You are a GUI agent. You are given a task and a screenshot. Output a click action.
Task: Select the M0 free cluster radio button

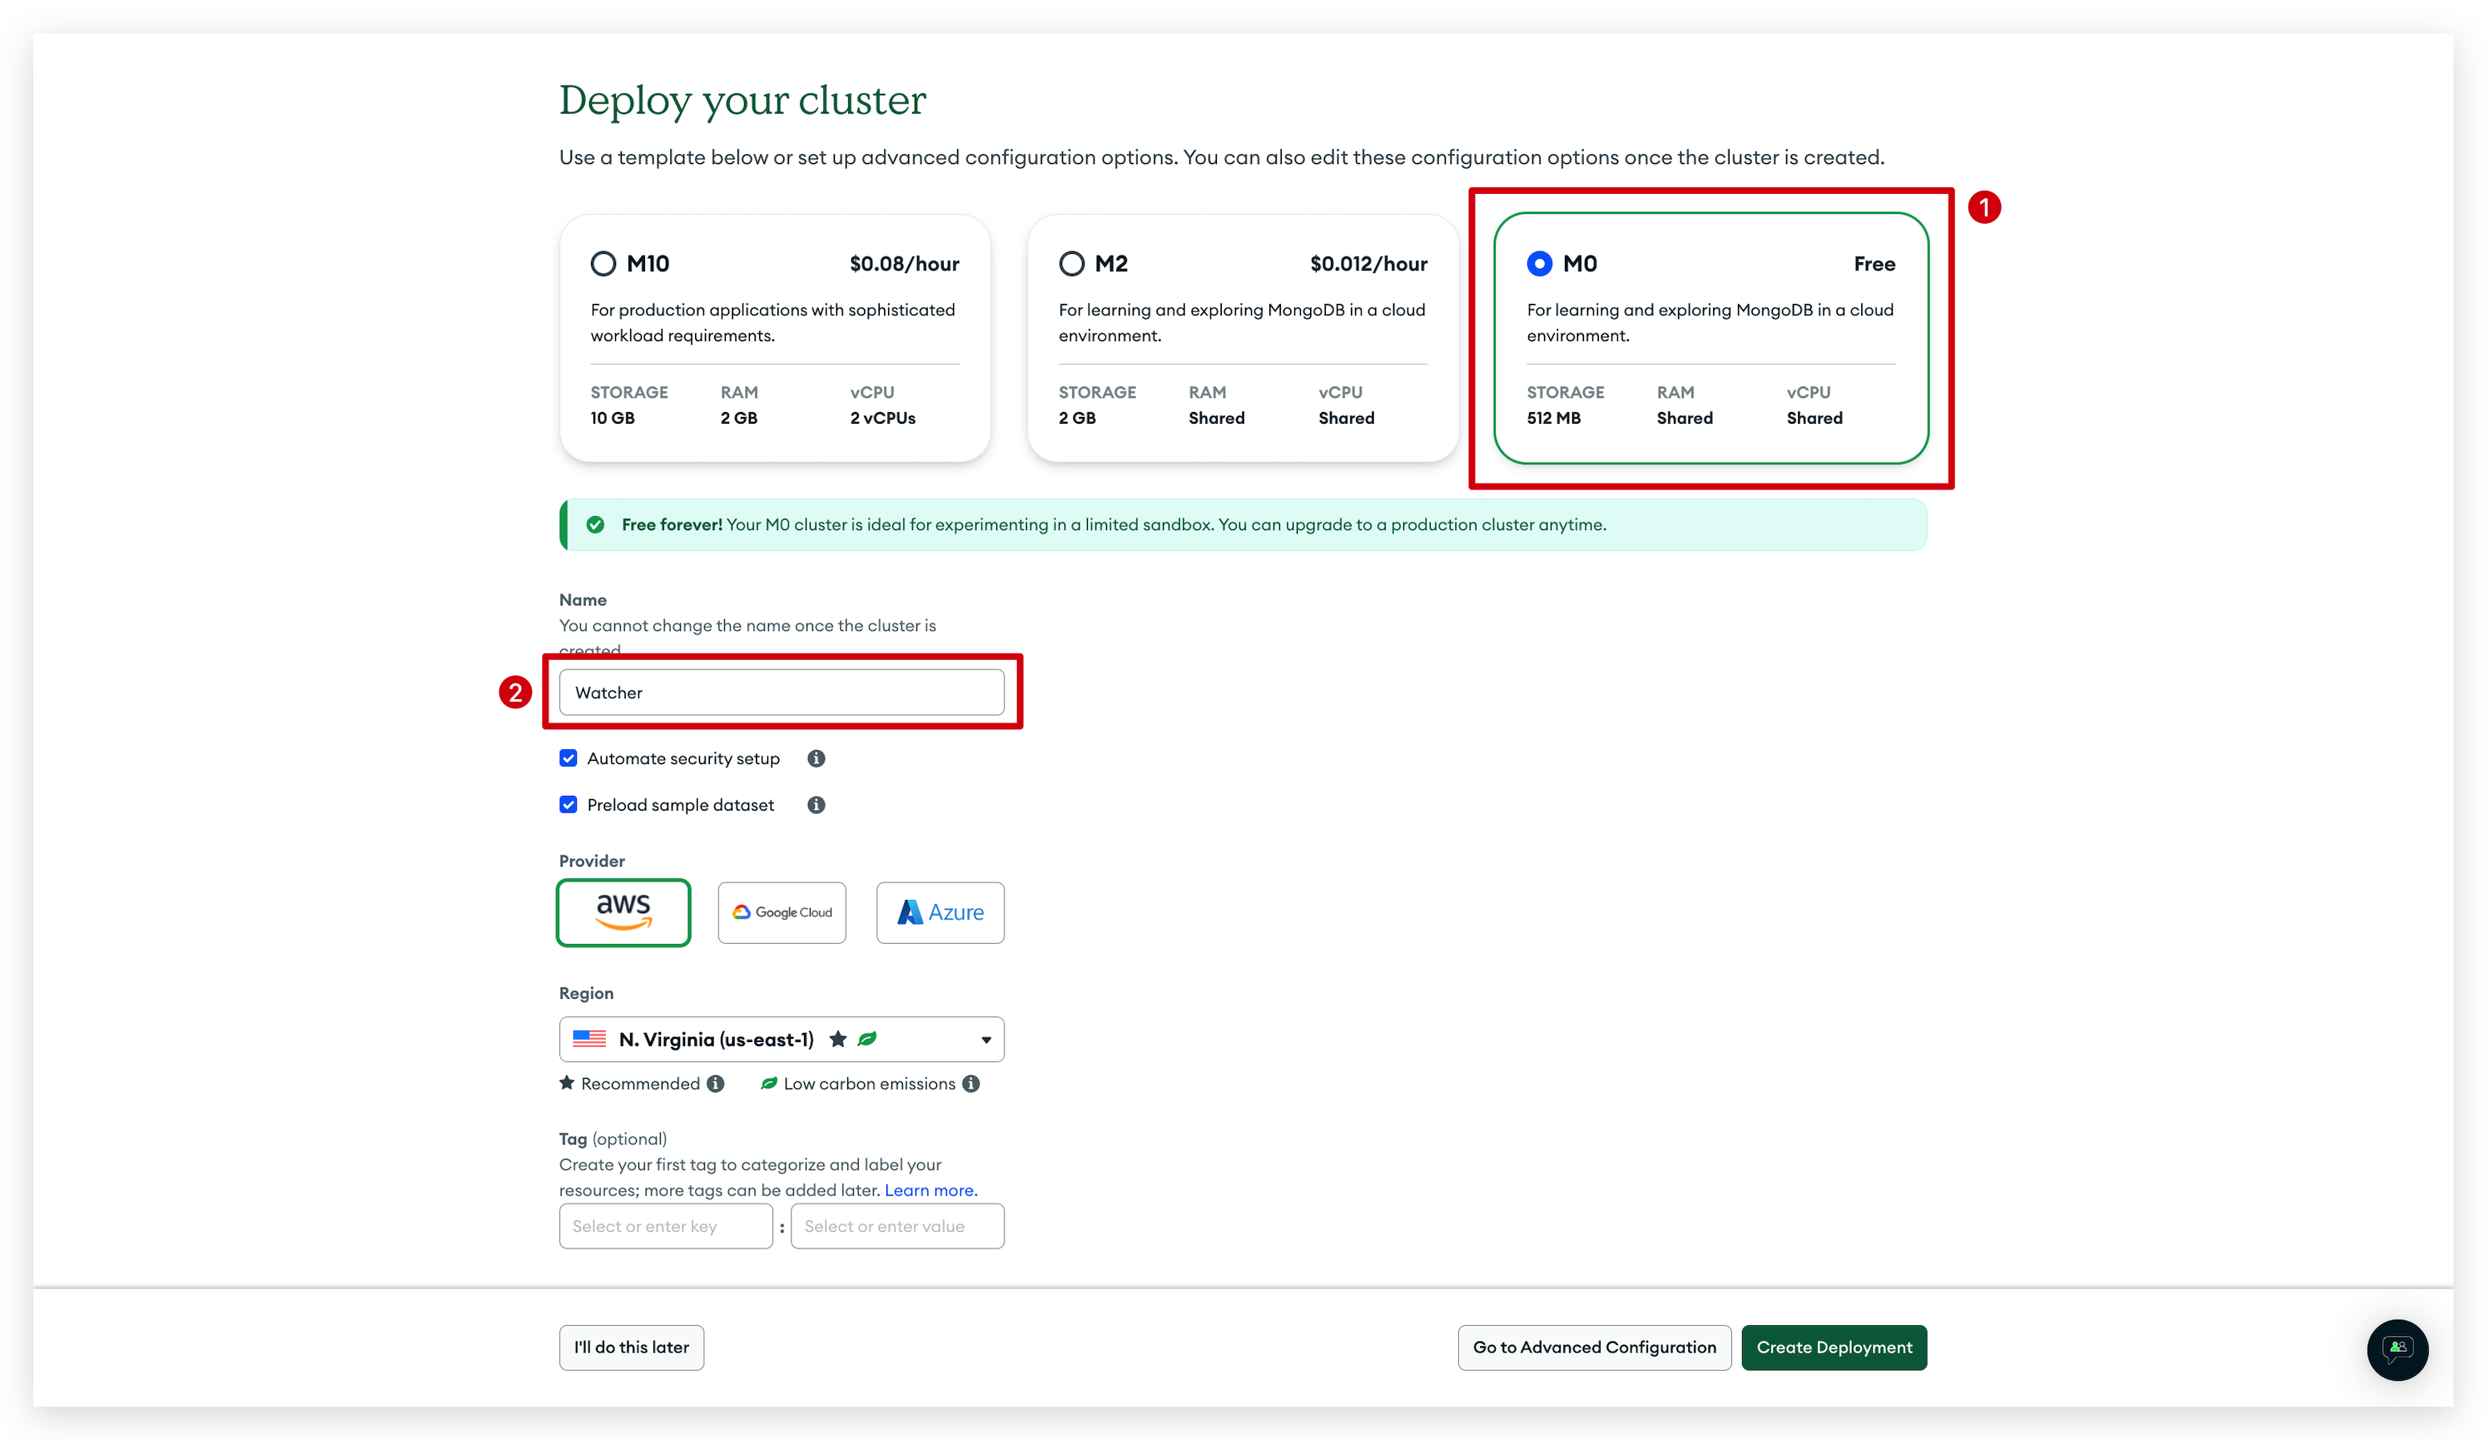tap(1540, 264)
